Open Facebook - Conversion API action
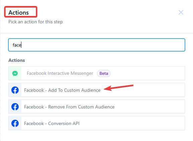This screenshot has width=193, height=141. [97, 123]
